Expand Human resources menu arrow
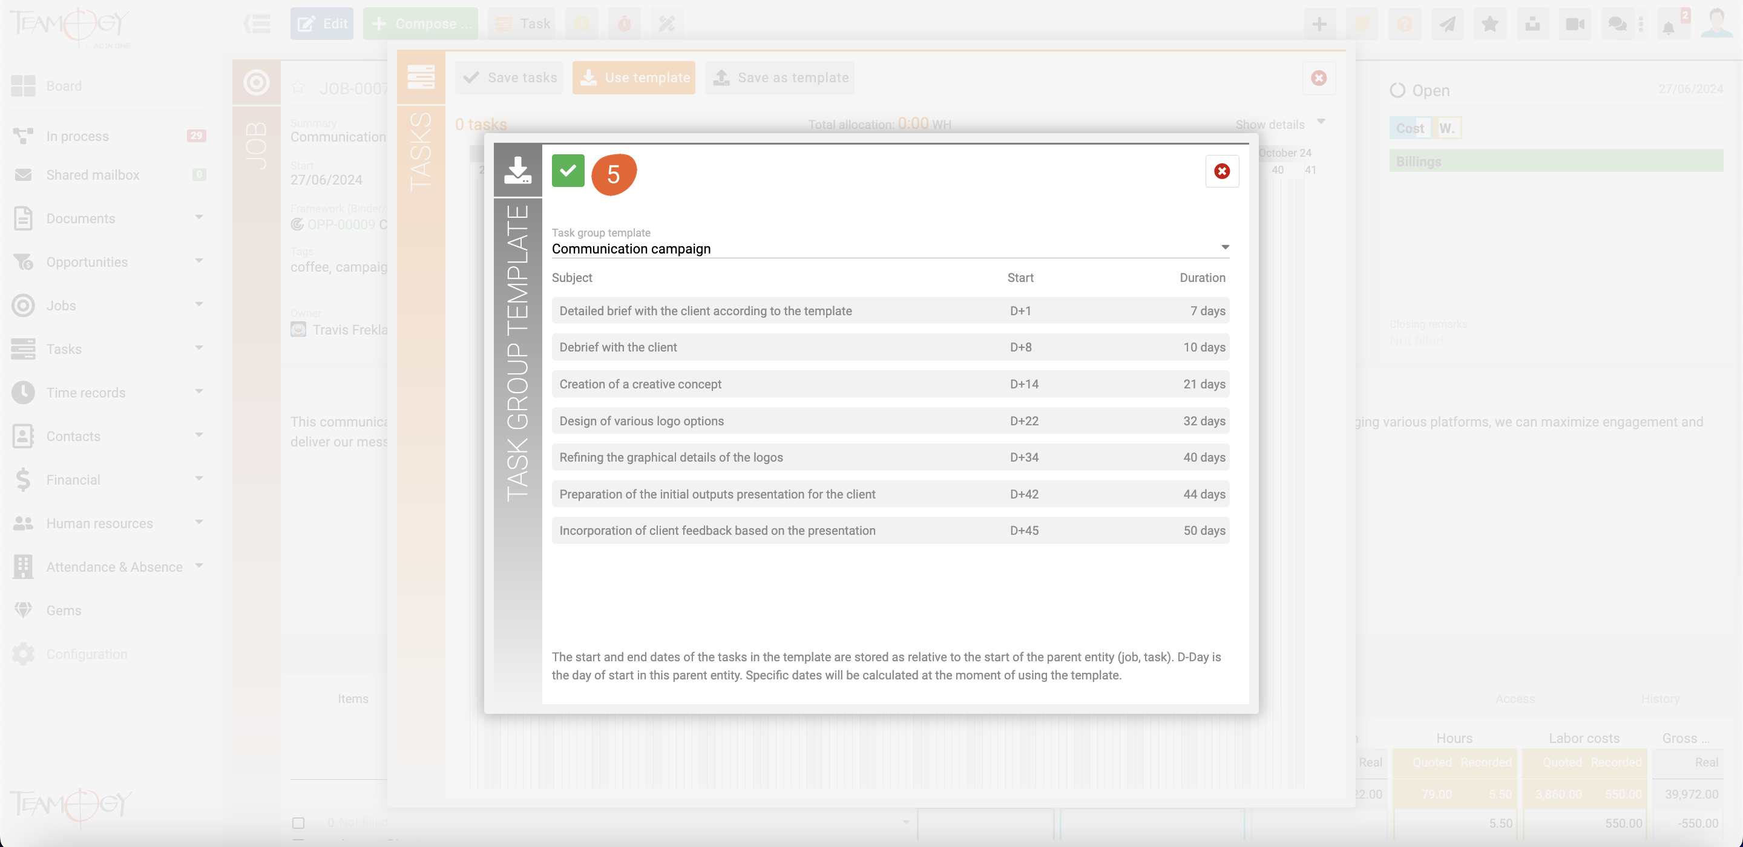Viewport: 1743px width, 847px height. [199, 522]
